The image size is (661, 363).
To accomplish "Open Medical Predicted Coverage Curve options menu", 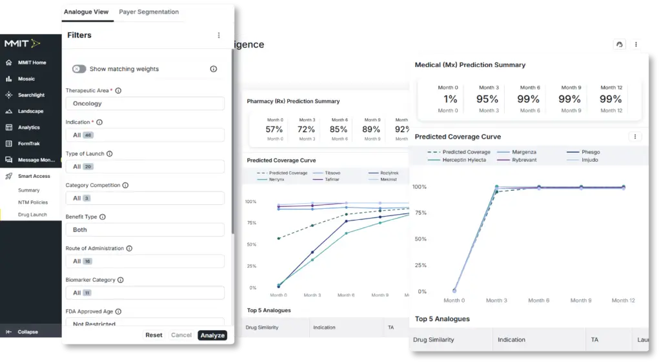I will 635,137.
